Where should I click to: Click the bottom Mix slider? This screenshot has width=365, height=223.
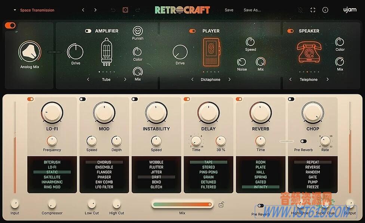(182, 204)
